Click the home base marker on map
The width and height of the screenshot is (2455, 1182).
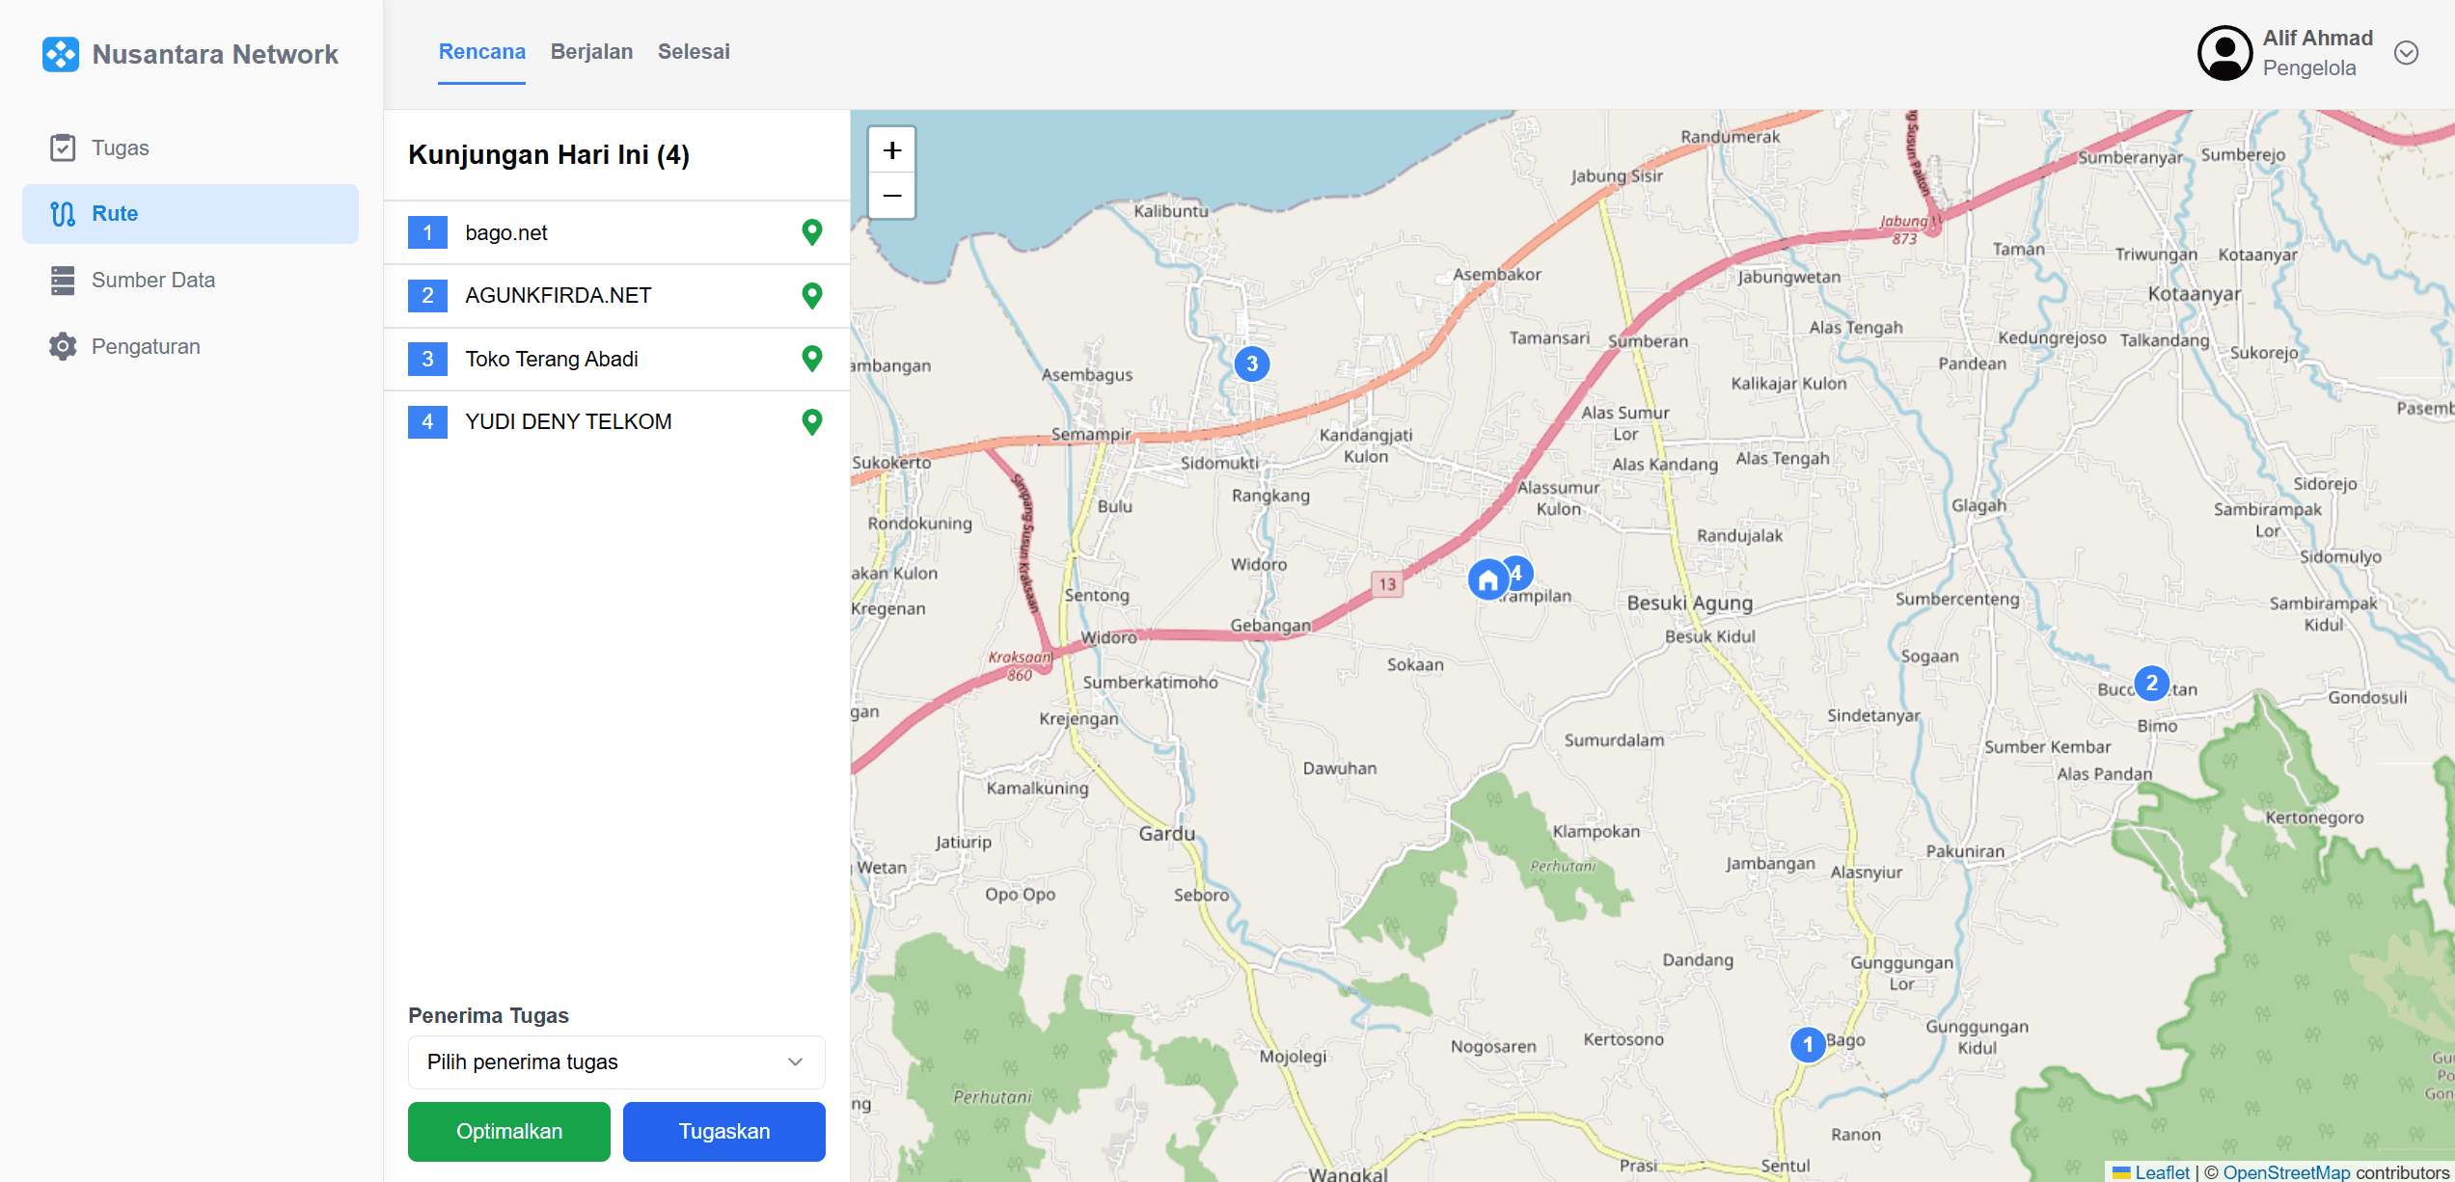1488,579
